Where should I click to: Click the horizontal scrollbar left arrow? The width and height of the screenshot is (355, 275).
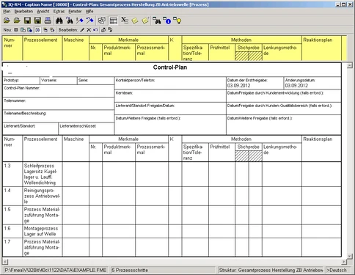click(5, 262)
